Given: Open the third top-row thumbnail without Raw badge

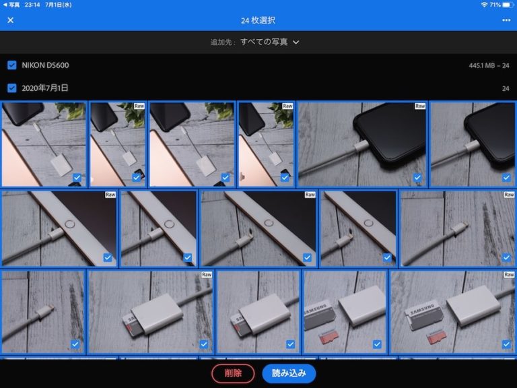Looking at the screenshot, I should (x=192, y=144).
